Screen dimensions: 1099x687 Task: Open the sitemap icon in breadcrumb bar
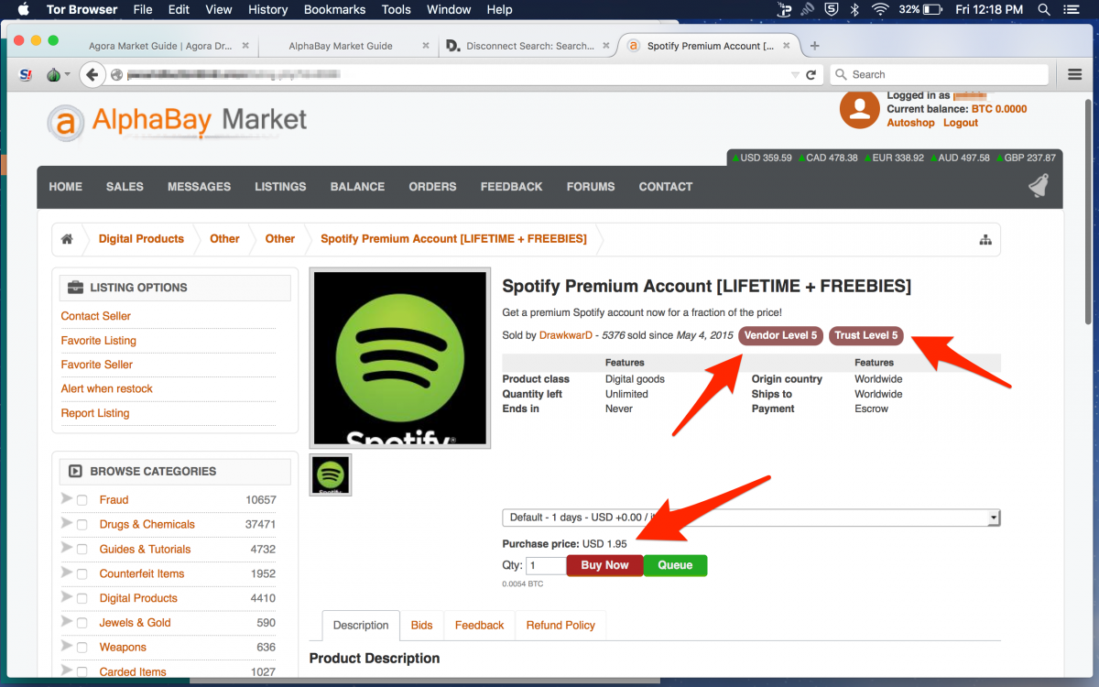(985, 240)
